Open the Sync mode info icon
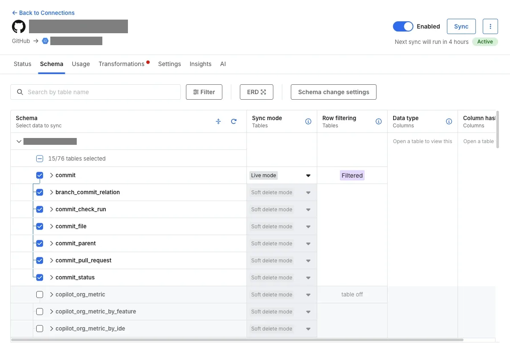510x345 pixels. [308, 121]
